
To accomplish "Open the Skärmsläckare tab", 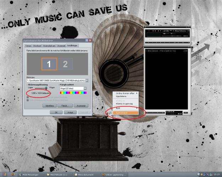I will pos(49,46).
